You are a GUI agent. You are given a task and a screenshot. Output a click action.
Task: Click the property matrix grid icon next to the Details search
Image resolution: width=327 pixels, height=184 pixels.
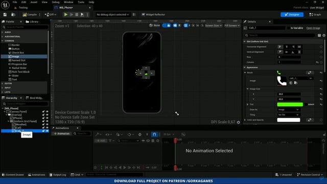pyautogui.click(x=319, y=35)
